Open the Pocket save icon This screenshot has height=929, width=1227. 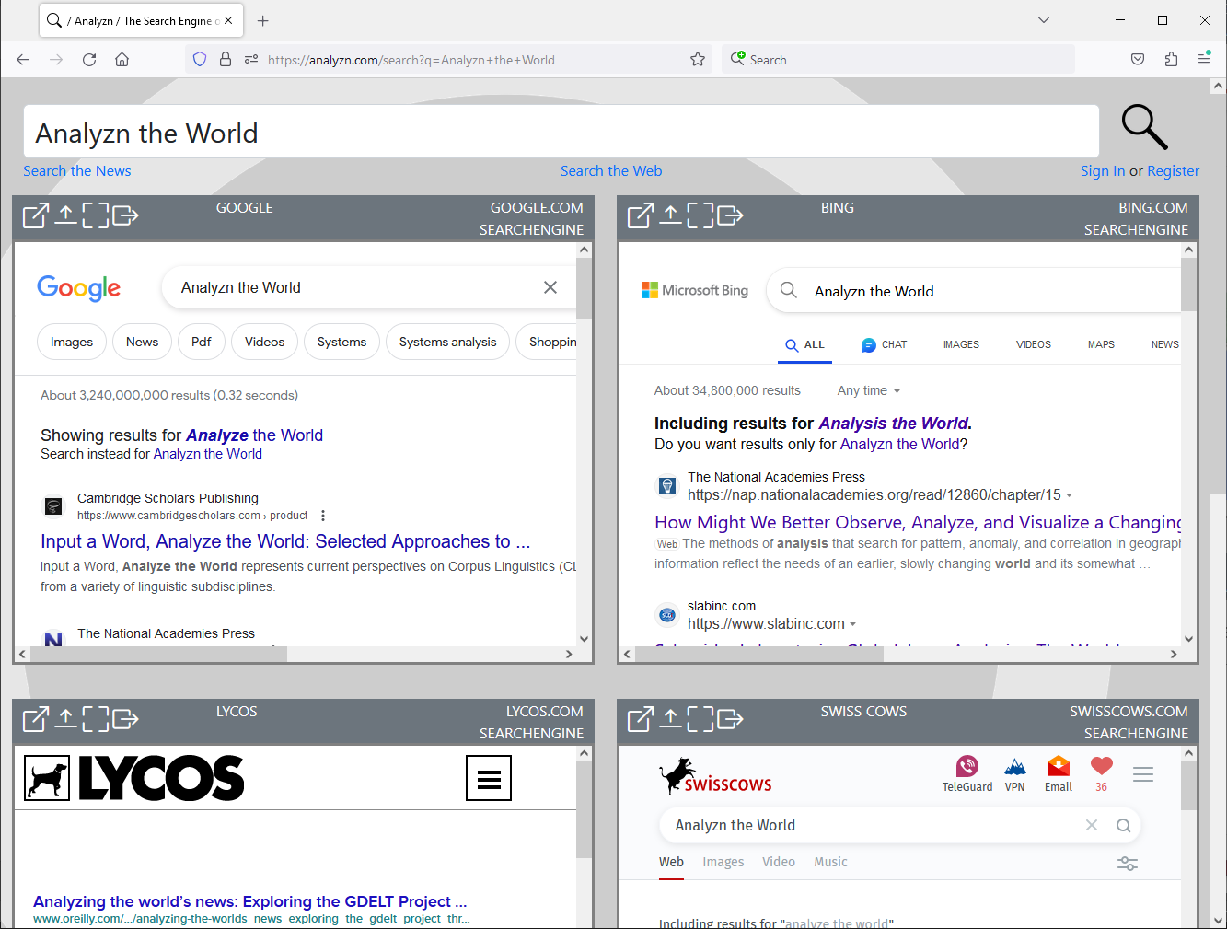(1138, 60)
